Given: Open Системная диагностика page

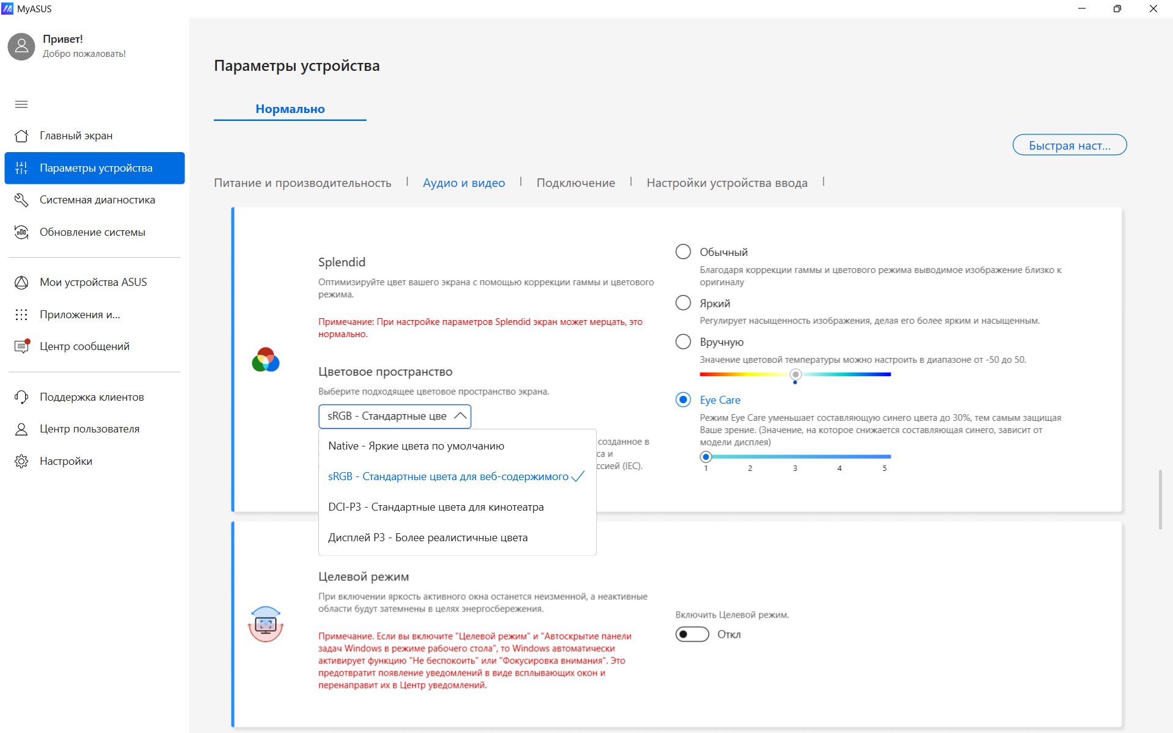Looking at the screenshot, I should [x=95, y=200].
